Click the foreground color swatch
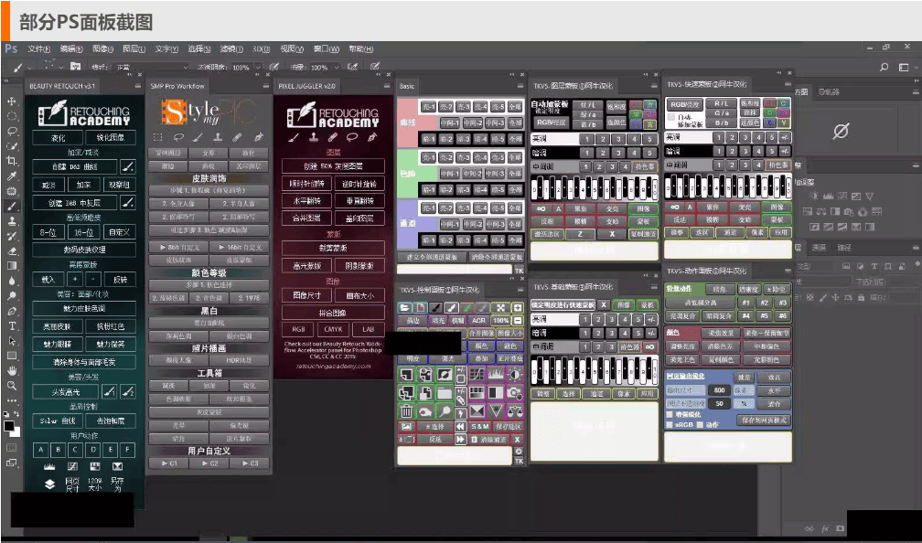This screenshot has height=543, width=922. (x=9, y=426)
